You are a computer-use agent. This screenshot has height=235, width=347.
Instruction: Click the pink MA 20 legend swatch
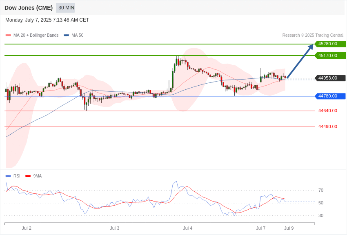[8, 35]
